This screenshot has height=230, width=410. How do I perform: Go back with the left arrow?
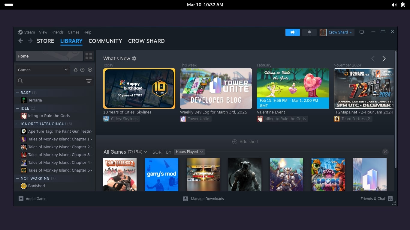[21, 41]
